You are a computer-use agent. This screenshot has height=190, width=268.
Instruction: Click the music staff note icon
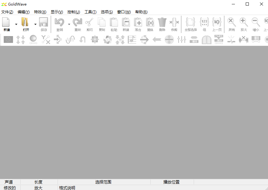(x=132, y=39)
